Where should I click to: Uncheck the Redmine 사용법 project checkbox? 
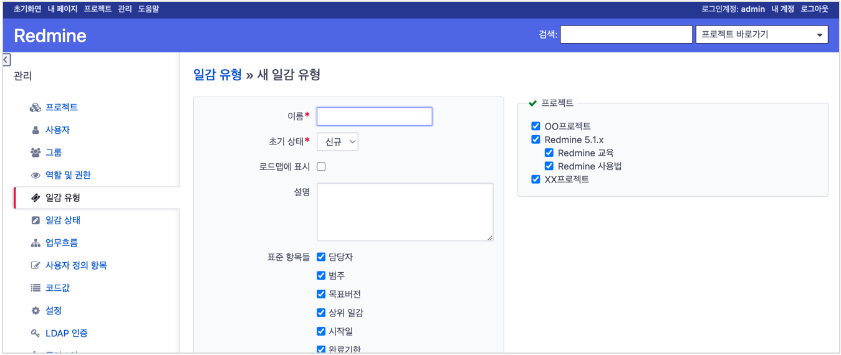click(549, 166)
